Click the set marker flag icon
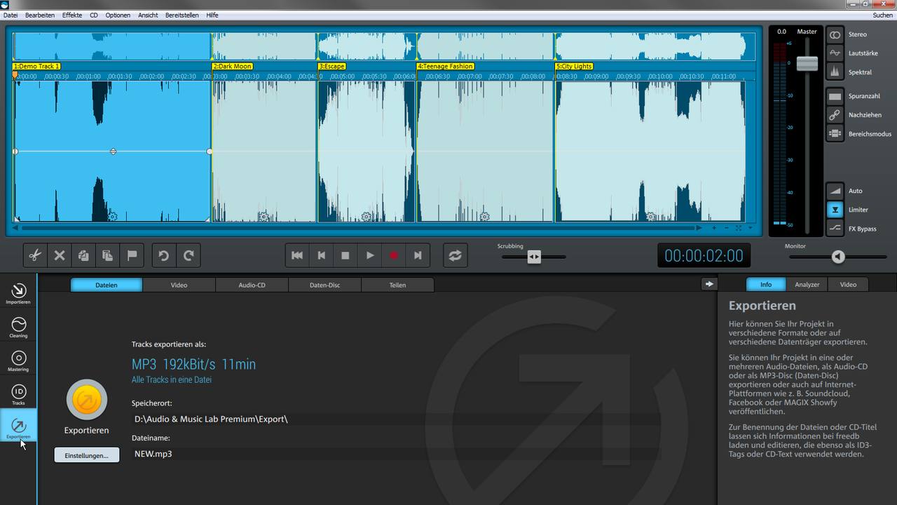This screenshot has height=505, width=897. 132,256
